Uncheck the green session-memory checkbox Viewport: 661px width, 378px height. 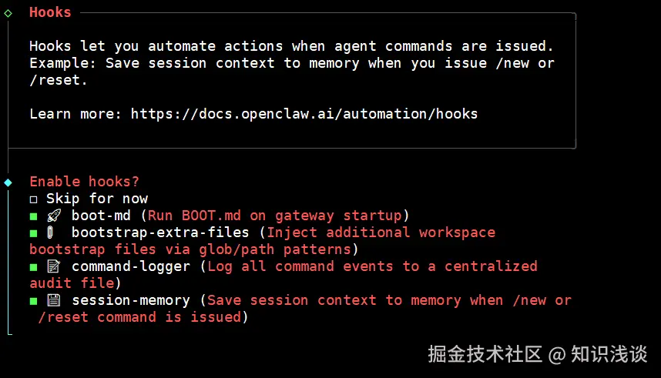click(34, 301)
